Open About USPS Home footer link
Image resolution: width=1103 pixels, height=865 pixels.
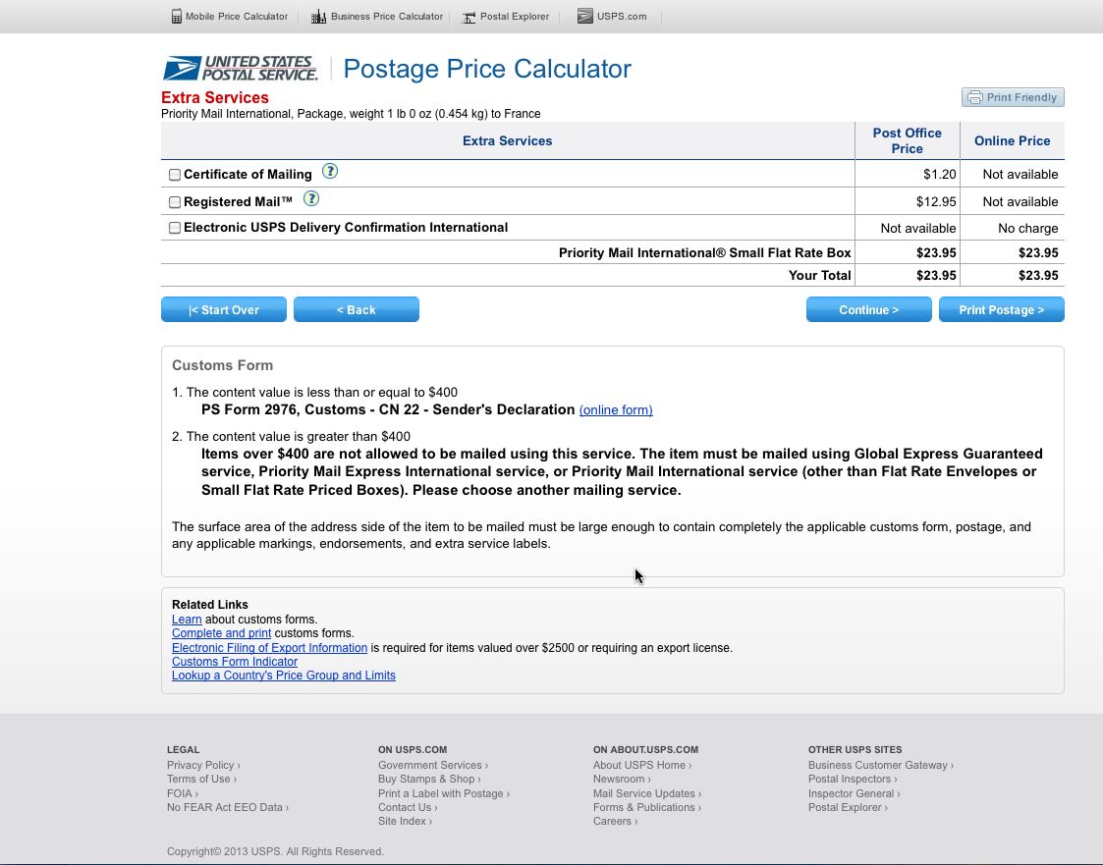(x=641, y=765)
